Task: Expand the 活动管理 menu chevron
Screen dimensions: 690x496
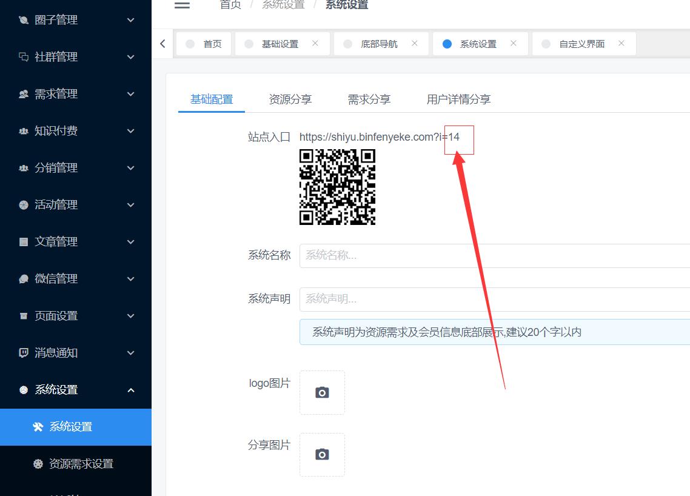Action: point(131,205)
